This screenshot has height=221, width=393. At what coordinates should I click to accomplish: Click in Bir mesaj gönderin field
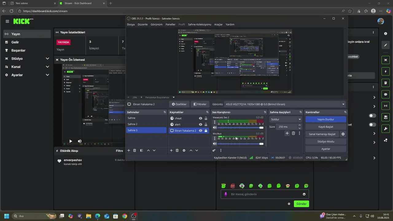click(265, 194)
